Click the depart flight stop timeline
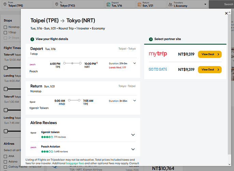 click(72, 63)
